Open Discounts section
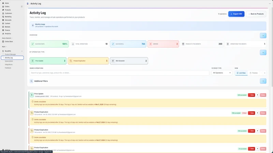The height and width of the screenshot is (153, 273). [x=8, y=20]
